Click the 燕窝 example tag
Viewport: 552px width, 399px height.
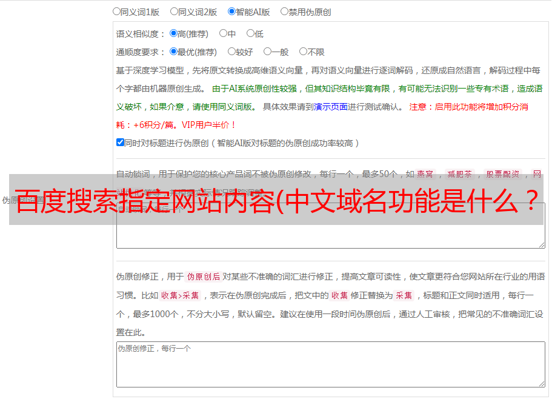[x=425, y=174]
